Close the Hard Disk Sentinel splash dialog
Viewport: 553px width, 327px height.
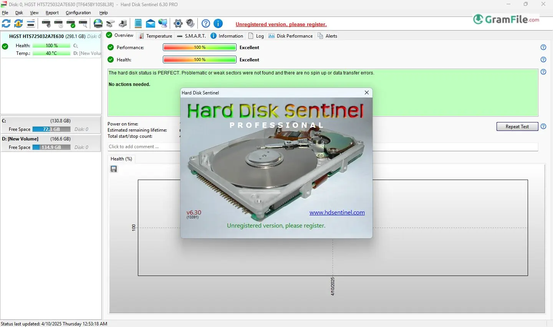[367, 92]
